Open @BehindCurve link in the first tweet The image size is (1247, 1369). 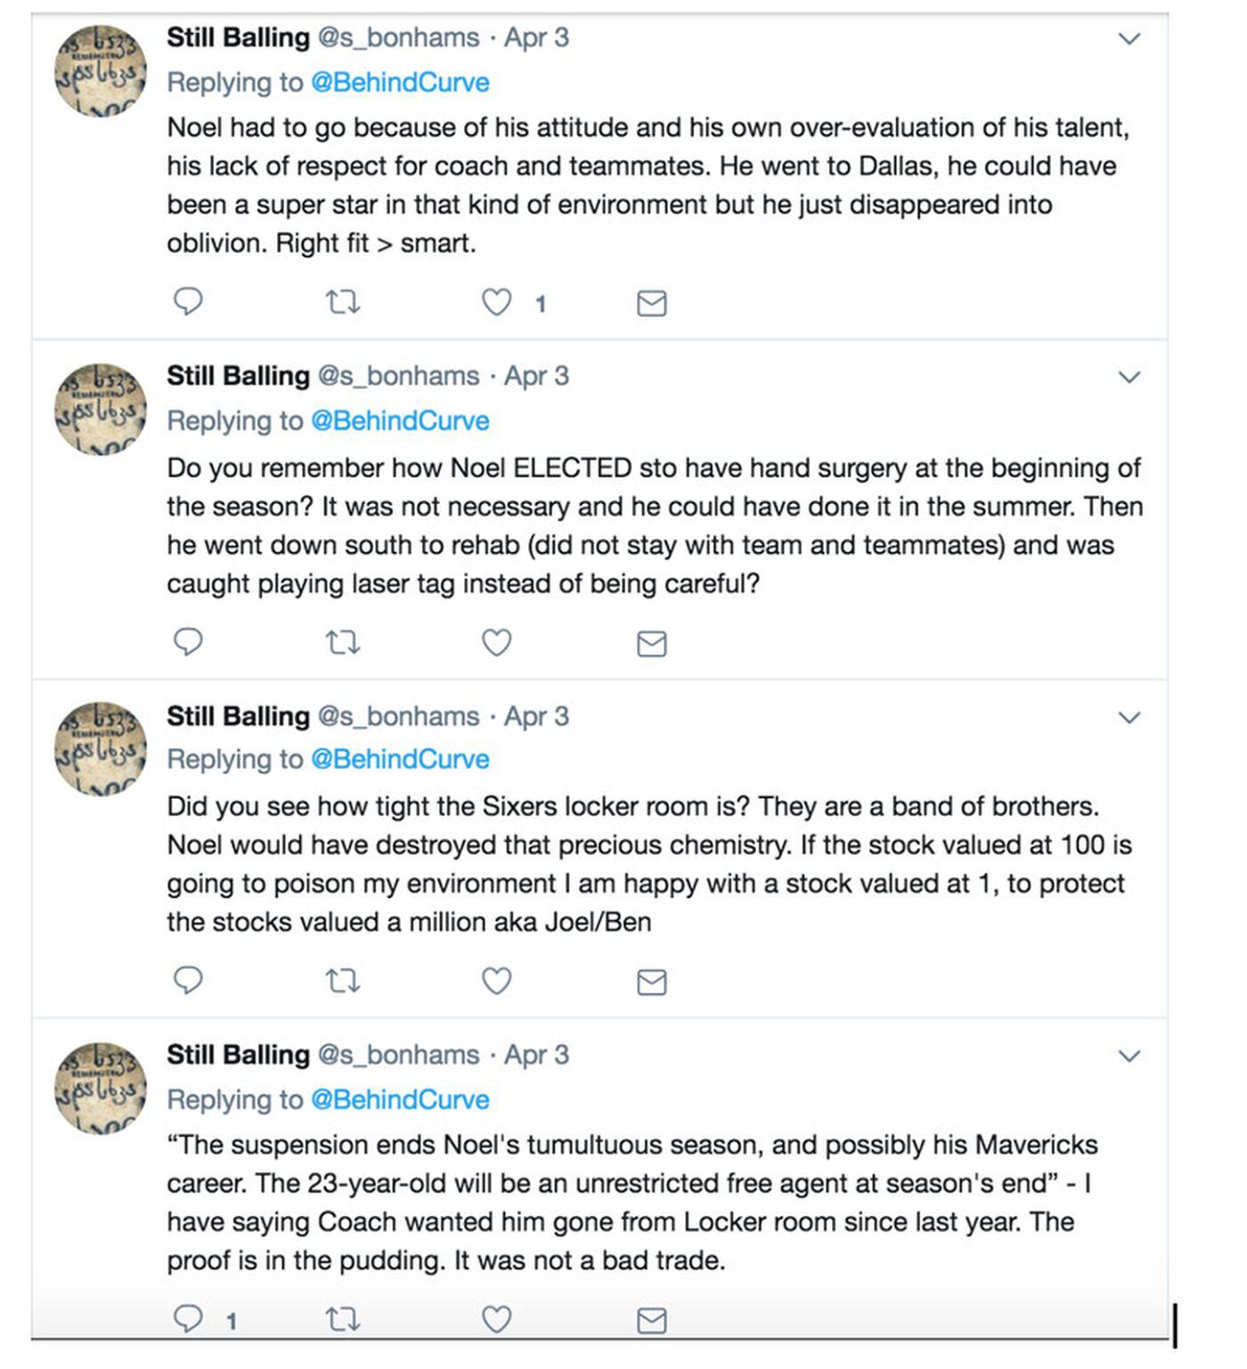(399, 82)
